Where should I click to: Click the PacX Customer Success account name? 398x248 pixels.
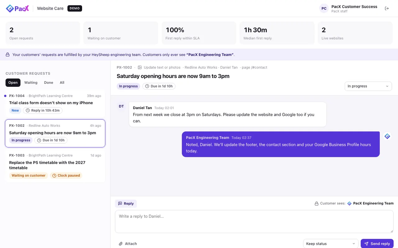tap(354, 7)
